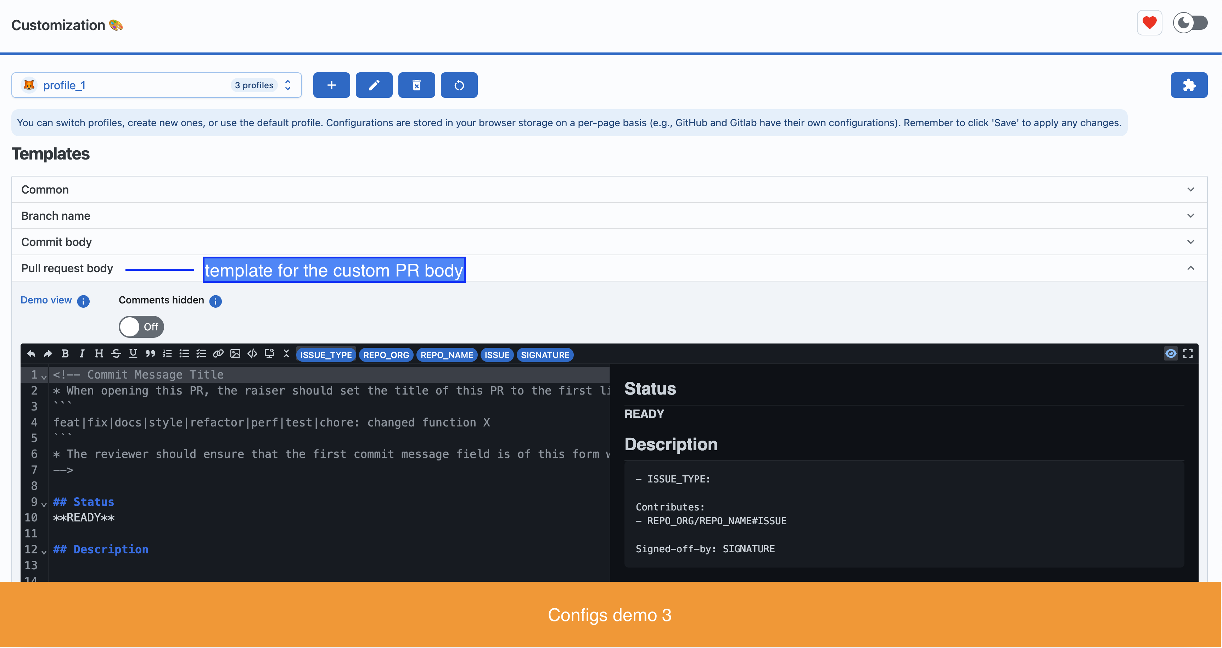Click editor line with **READY** text
Screen dimensions: 1222x648
click(84, 518)
